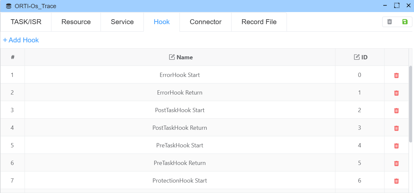Click the ID cell of PreTaskHook Start
Viewport: 414px width, 193px height.
(x=359, y=145)
